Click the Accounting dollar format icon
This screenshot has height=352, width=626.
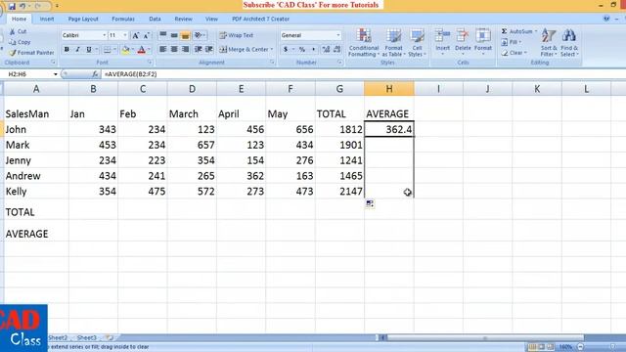coord(286,50)
